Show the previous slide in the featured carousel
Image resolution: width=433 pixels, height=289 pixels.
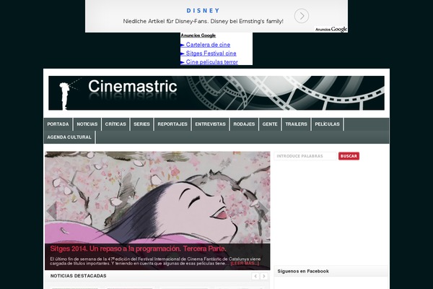52,211
